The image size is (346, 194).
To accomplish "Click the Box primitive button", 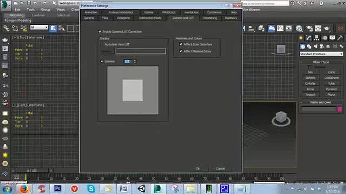I will (310, 72).
